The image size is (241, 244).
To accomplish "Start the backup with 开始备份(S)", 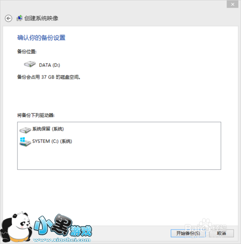I will click(x=188, y=233).
